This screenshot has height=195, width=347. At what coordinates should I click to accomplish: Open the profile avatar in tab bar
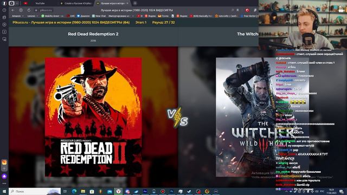(4, 3)
